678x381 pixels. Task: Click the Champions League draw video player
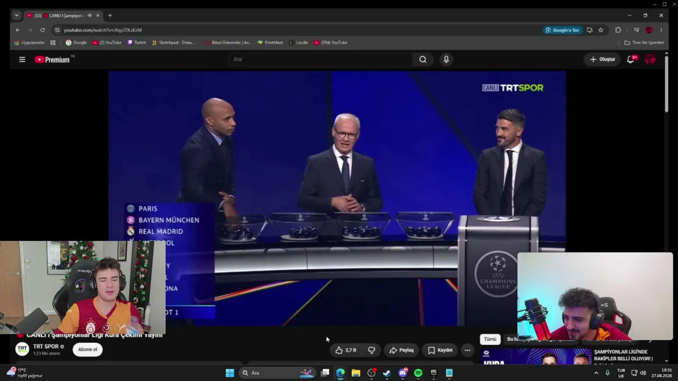click(337, 198)
